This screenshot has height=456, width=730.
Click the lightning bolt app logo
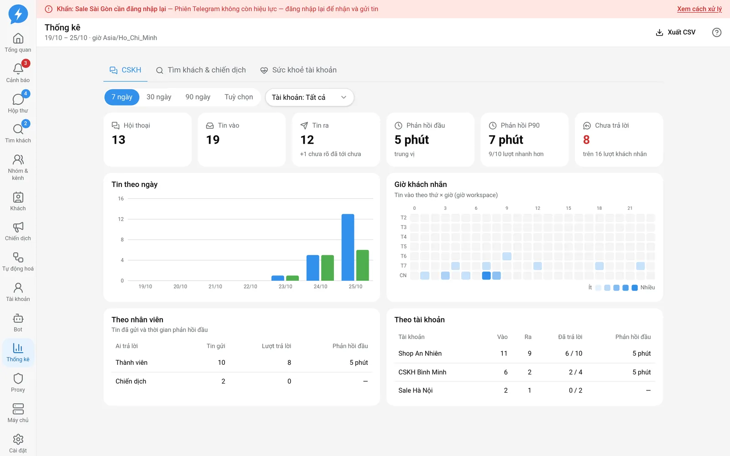tap(18, 14)
